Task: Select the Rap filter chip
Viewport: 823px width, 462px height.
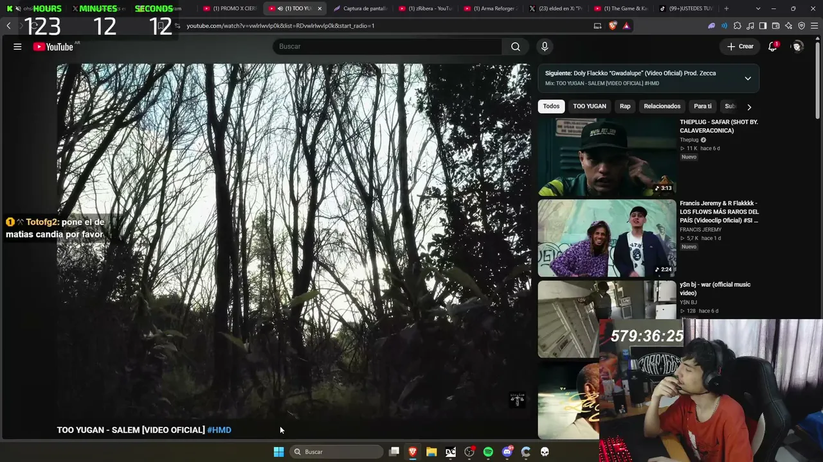Action: [625, 107]
